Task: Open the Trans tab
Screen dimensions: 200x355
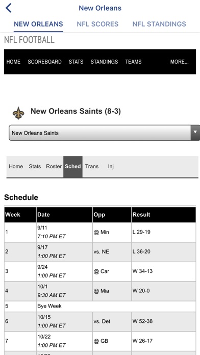Action: coord(92,166)
